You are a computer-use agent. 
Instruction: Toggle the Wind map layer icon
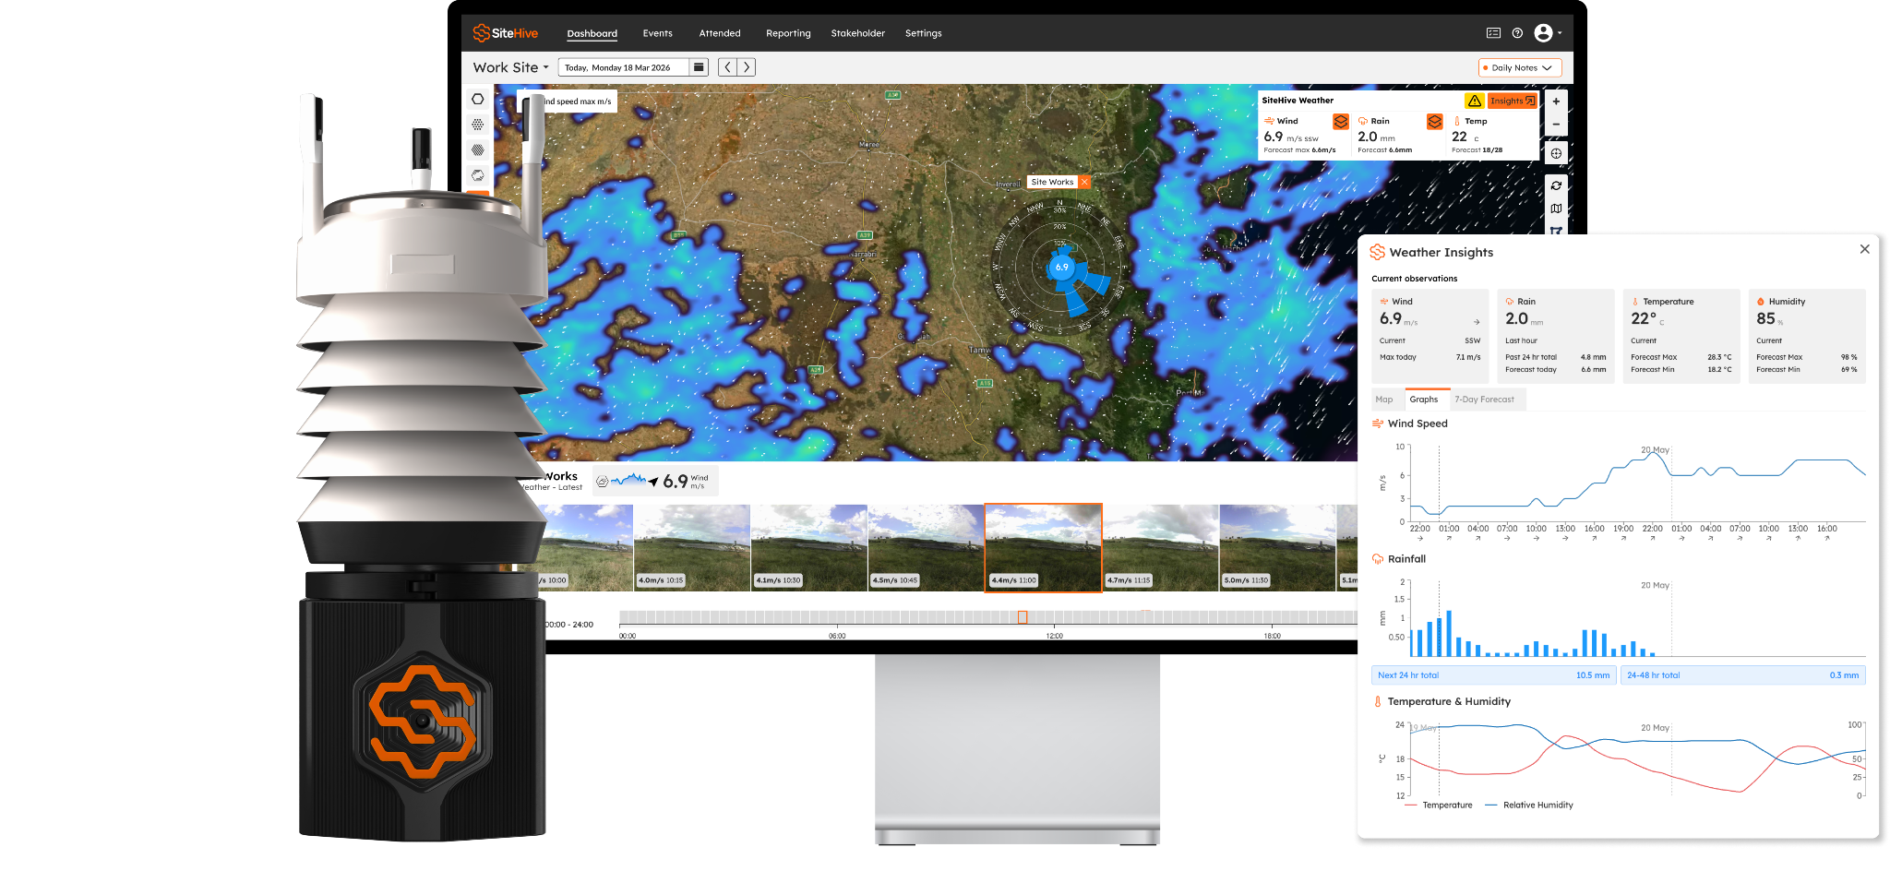tap(1341, 122)
